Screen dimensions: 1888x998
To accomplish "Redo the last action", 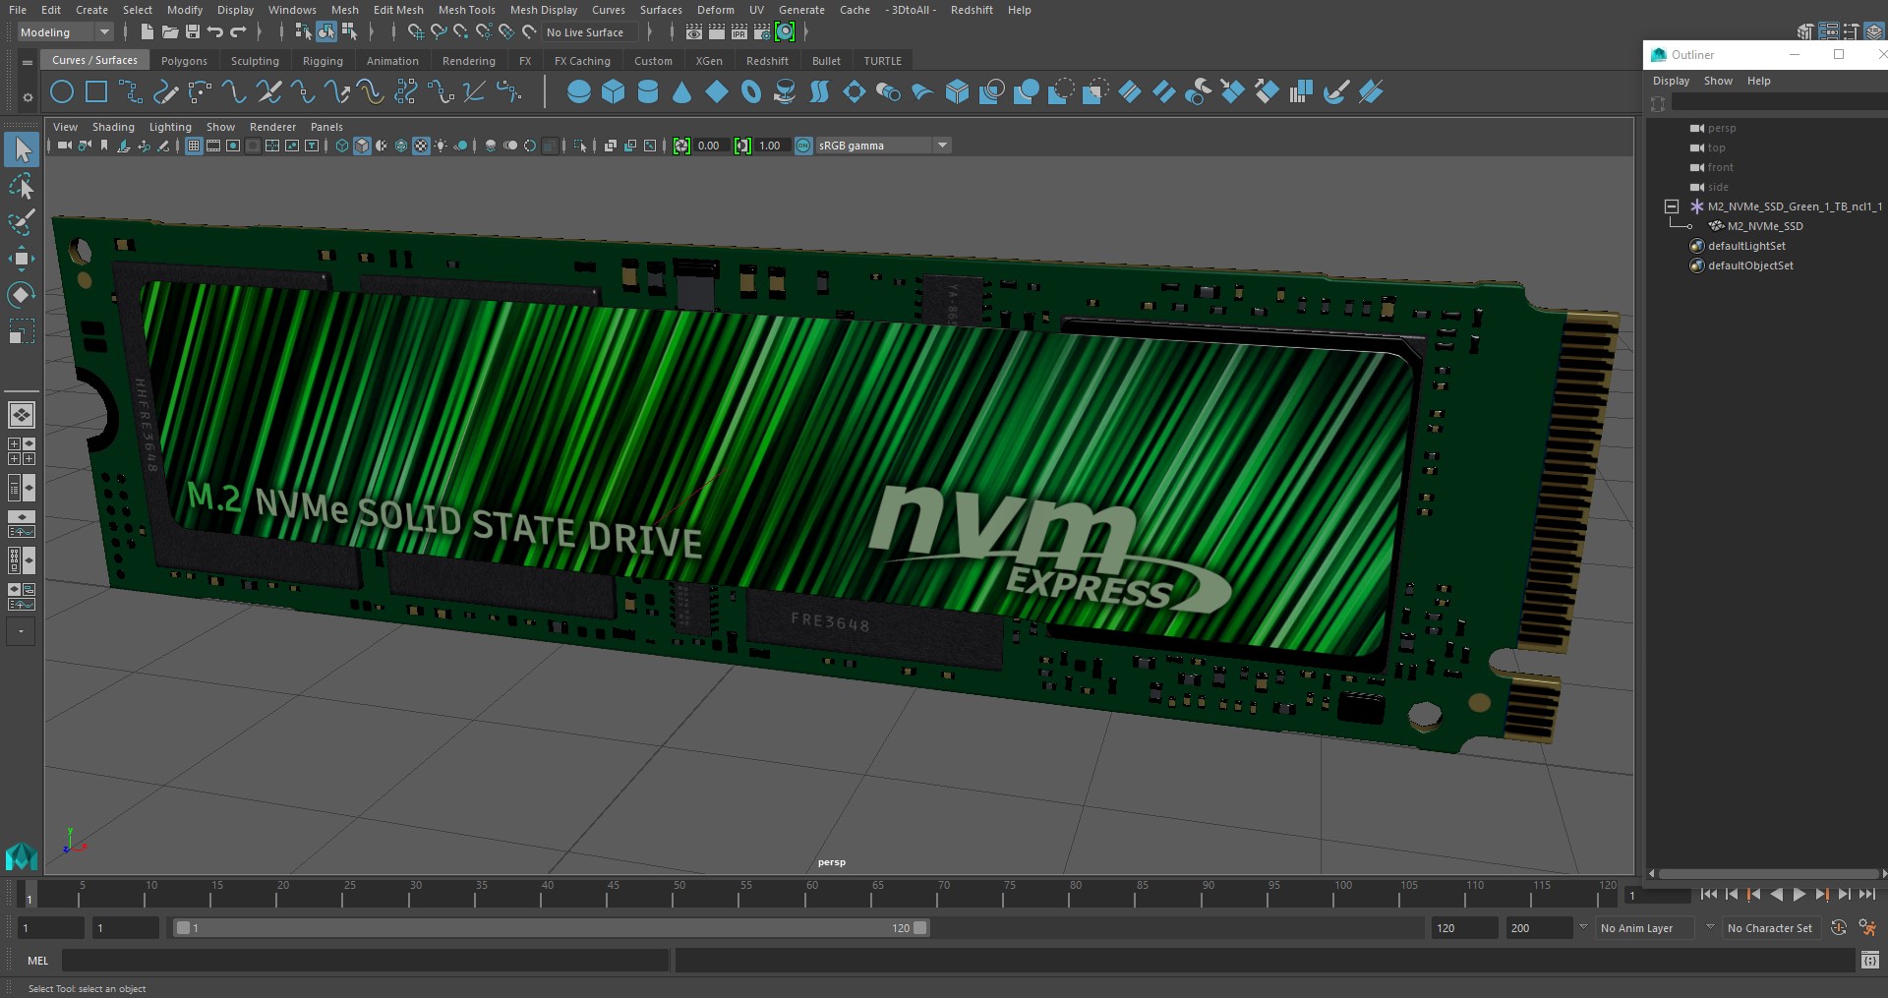I will [x=238, y=32].
